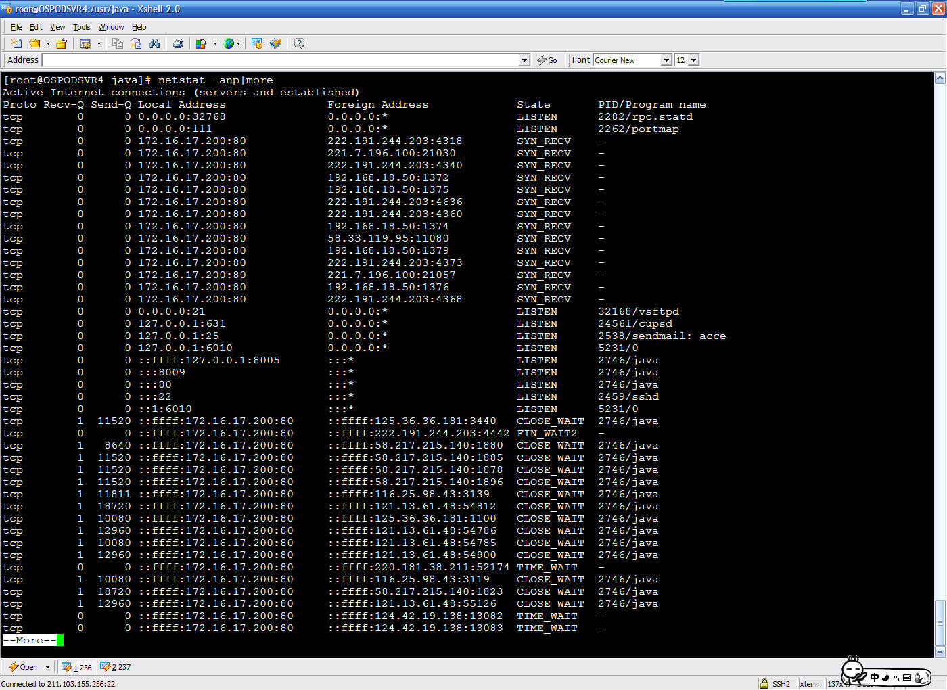Click the globe icon in toolbar
947x690 pixels.
(x=229, y=43)
